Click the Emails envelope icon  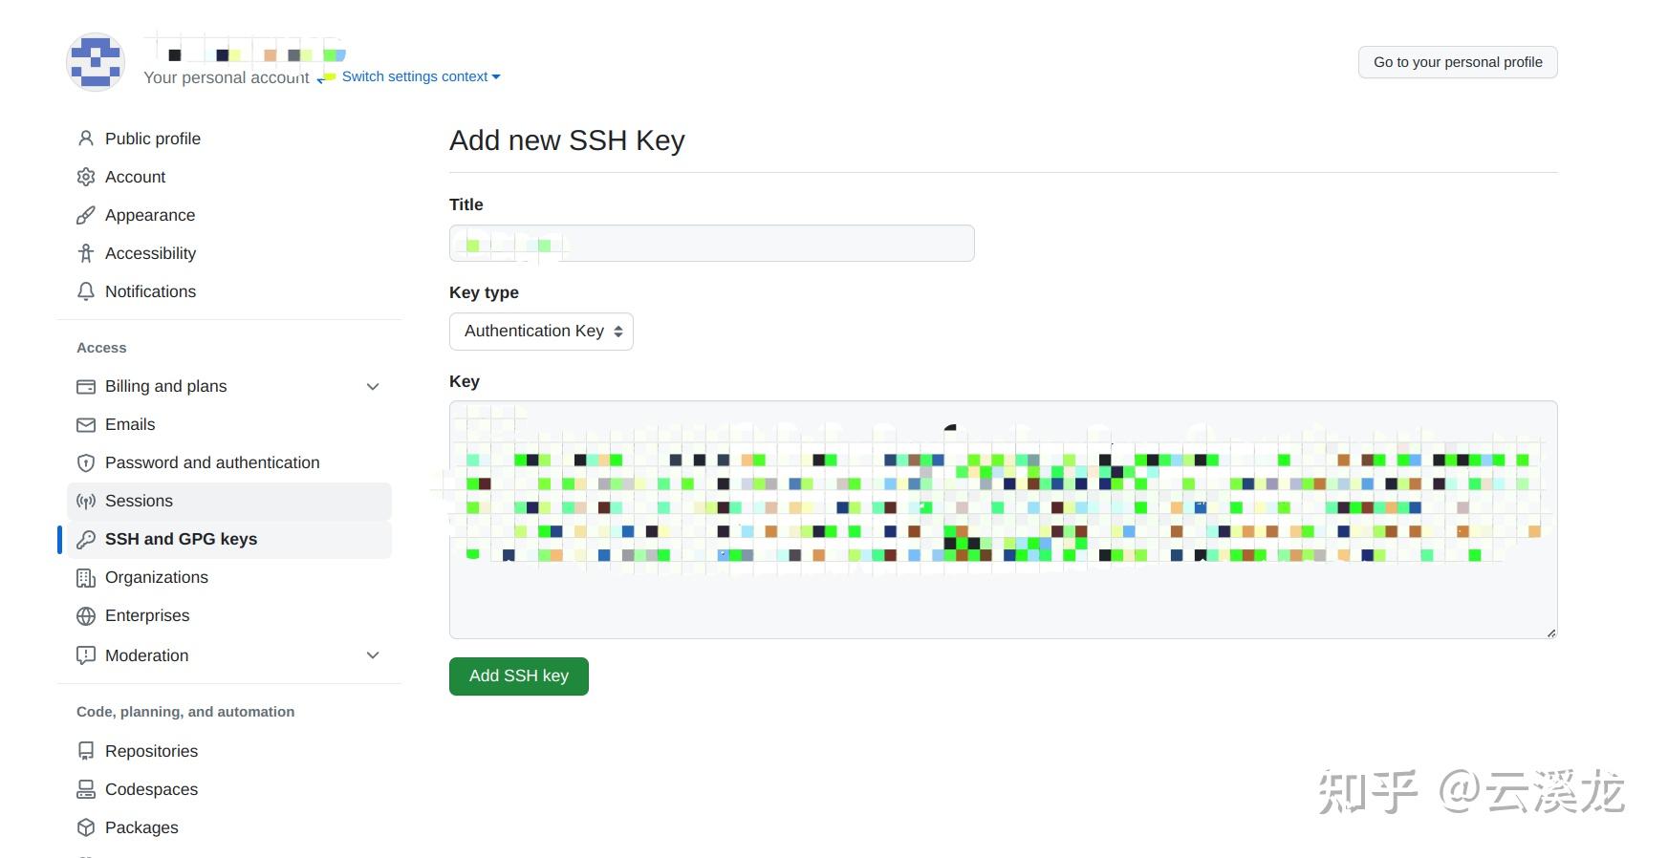[86, 424]
